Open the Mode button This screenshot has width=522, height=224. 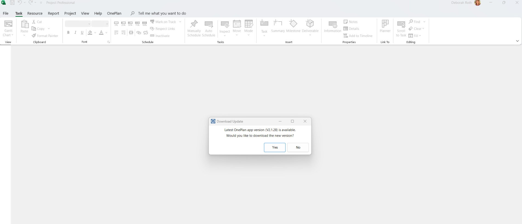click(249, 28)
